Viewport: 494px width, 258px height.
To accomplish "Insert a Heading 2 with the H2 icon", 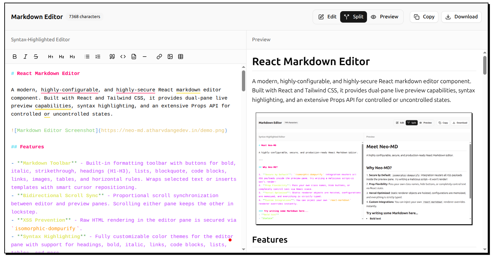I will point(61,56).
